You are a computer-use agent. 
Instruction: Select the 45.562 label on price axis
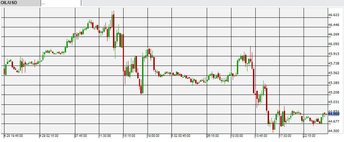pos(333,73)
